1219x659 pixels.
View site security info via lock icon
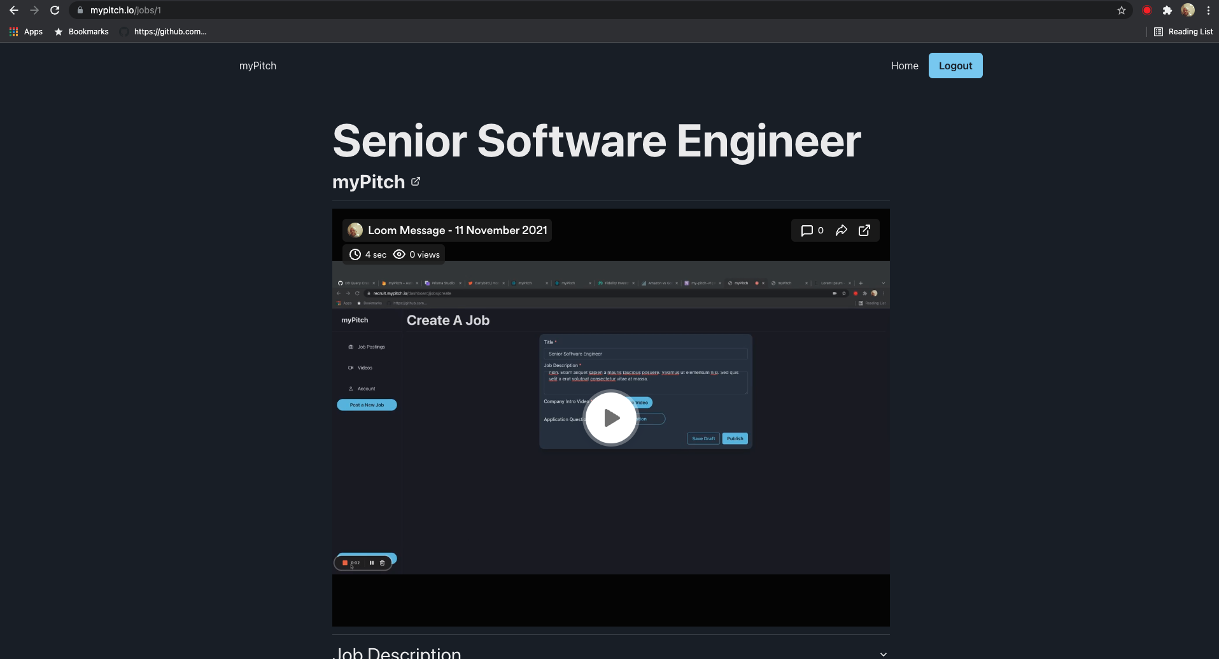tap(80, 10)
